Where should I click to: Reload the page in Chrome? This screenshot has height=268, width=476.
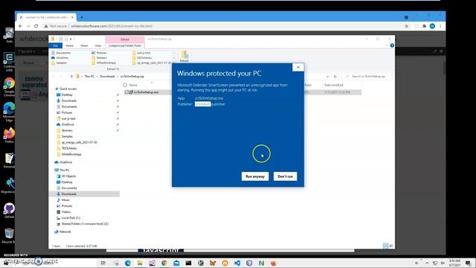(x=36, y=26)
